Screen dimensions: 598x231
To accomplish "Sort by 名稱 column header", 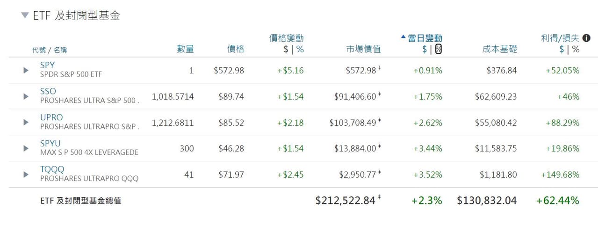I will coord(60,50).
